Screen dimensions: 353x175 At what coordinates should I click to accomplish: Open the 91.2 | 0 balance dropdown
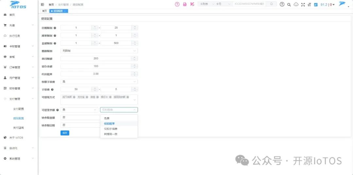point(328,5)
